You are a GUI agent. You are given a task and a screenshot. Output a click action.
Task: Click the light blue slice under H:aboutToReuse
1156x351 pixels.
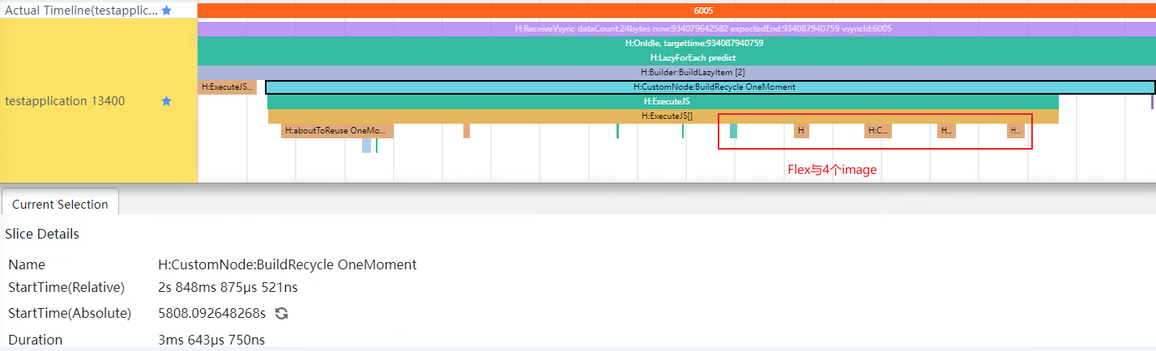366,146
